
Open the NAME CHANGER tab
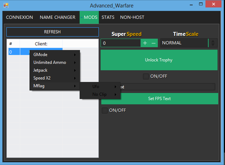tap(58, 17)
